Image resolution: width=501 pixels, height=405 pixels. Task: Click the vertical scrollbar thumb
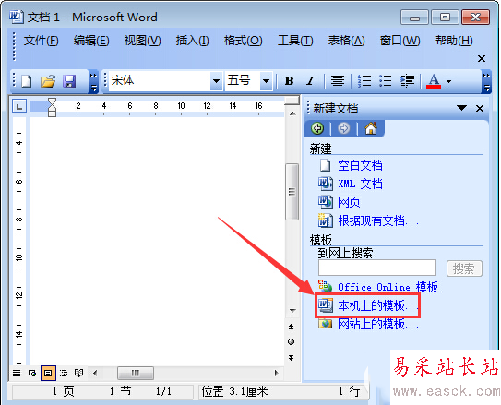pos(292,192)
